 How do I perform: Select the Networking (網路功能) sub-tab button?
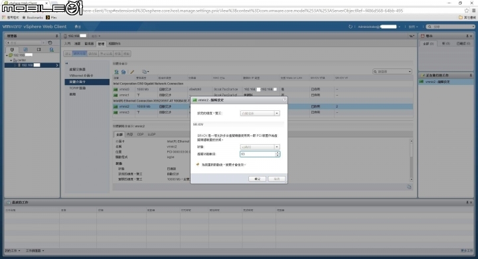80,54
